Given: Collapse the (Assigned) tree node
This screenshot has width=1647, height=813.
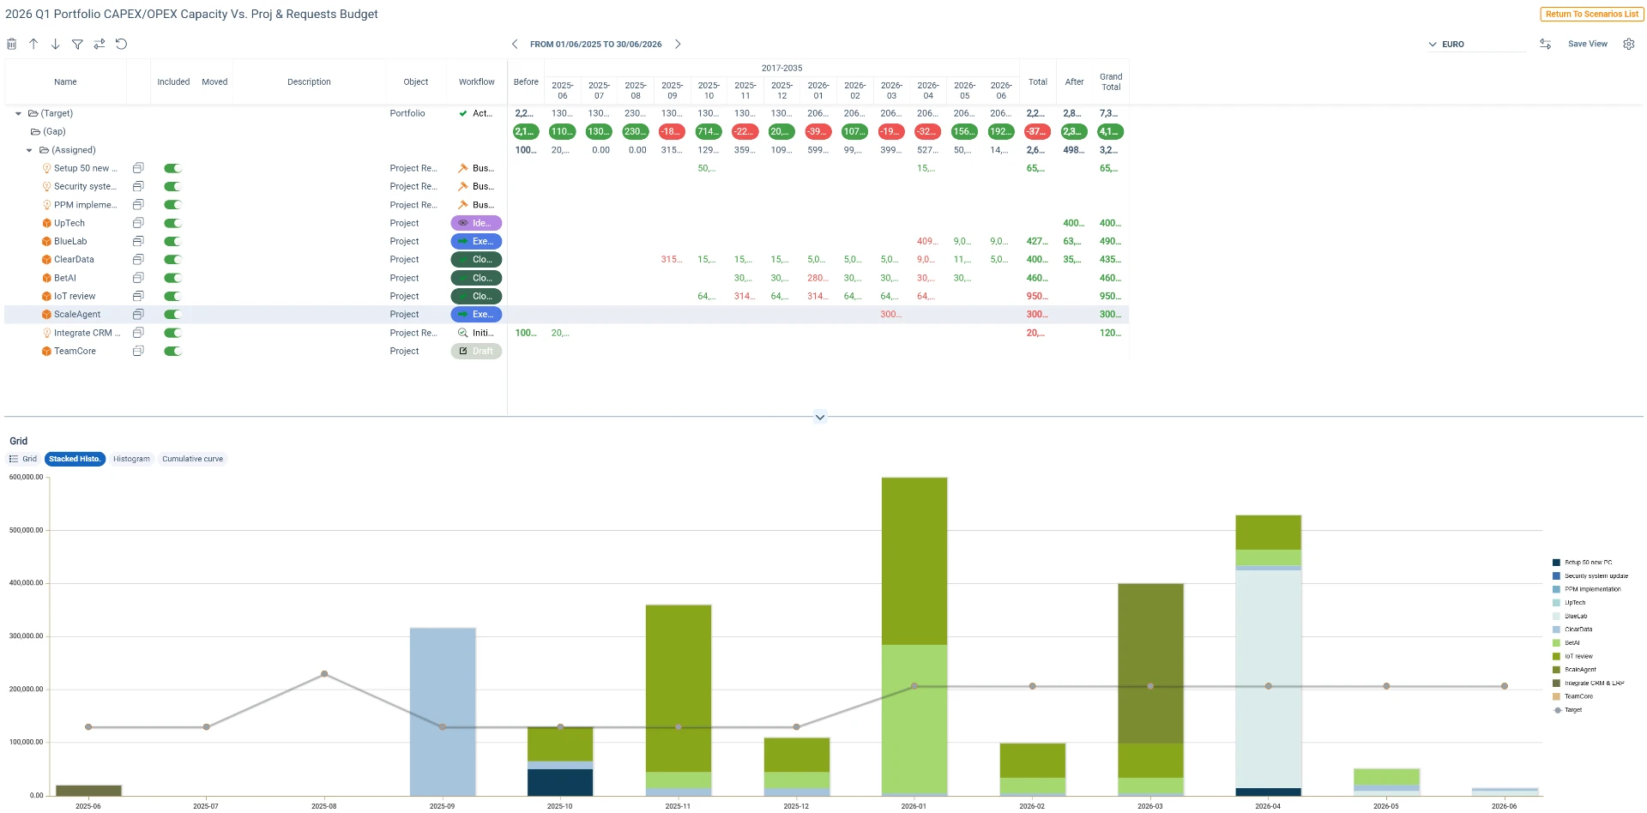Looking at the screenshot, I should tap(29, 150).
